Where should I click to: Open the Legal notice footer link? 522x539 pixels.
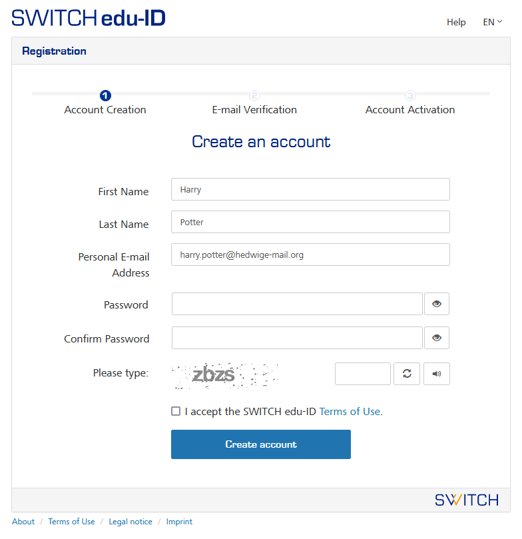(130, 522)
